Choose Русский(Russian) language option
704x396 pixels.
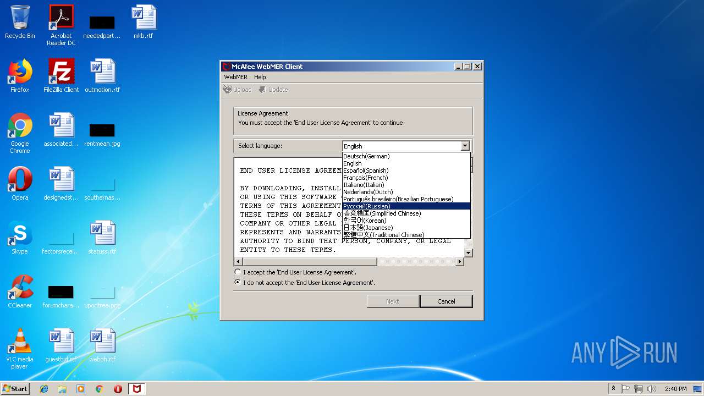coord(406,206)
